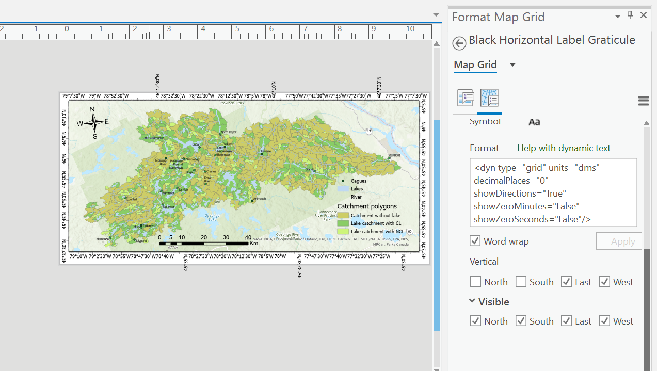Screen dimensions: 657x371
Task: Disable West vertical labels
Action: point(604,282)
